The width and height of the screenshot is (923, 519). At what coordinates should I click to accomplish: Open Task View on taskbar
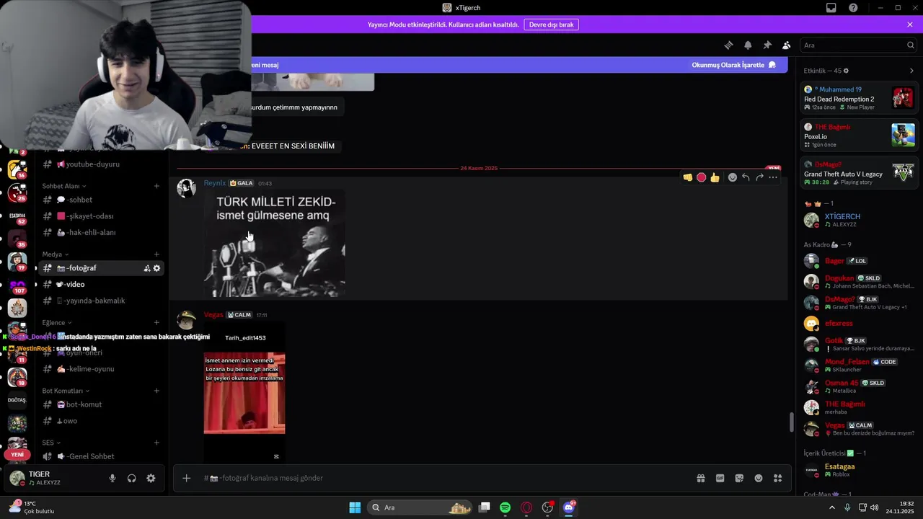tap(485, 507)
